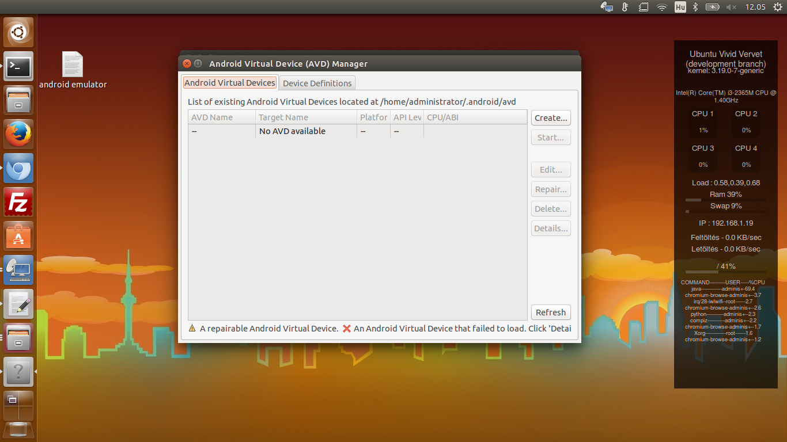Switch to the Device Definitions tab
787x442 pixels.
point(317,83)
